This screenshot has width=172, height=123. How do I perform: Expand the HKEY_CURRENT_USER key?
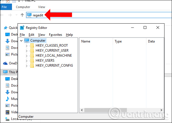click(26, 51)
